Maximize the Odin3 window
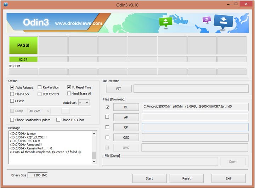Screen dimensions: 255x188 click(236, 4)
